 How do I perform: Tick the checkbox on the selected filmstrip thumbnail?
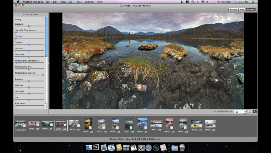coord(65,125)
